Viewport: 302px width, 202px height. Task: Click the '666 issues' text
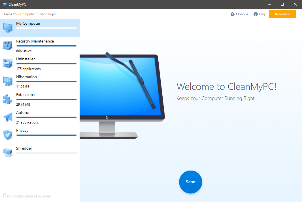(24, 51)
